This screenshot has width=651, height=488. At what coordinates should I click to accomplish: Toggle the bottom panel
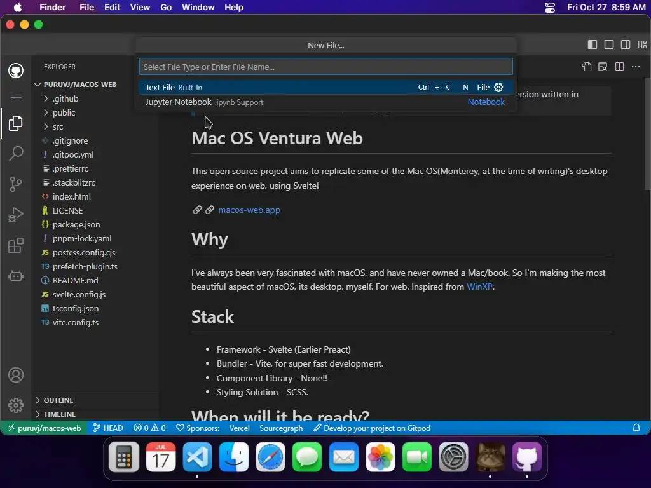pos(609,44)
